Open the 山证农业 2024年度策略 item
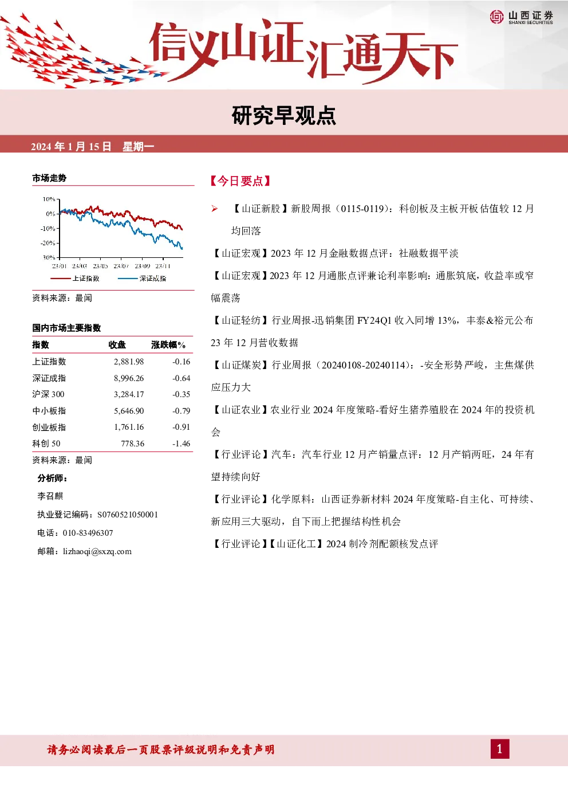The width and height of the screenshot is (568, 804). pos(373,421)
